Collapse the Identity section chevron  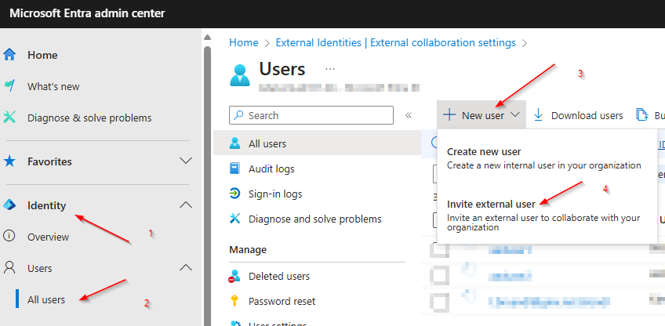point(186,205)
